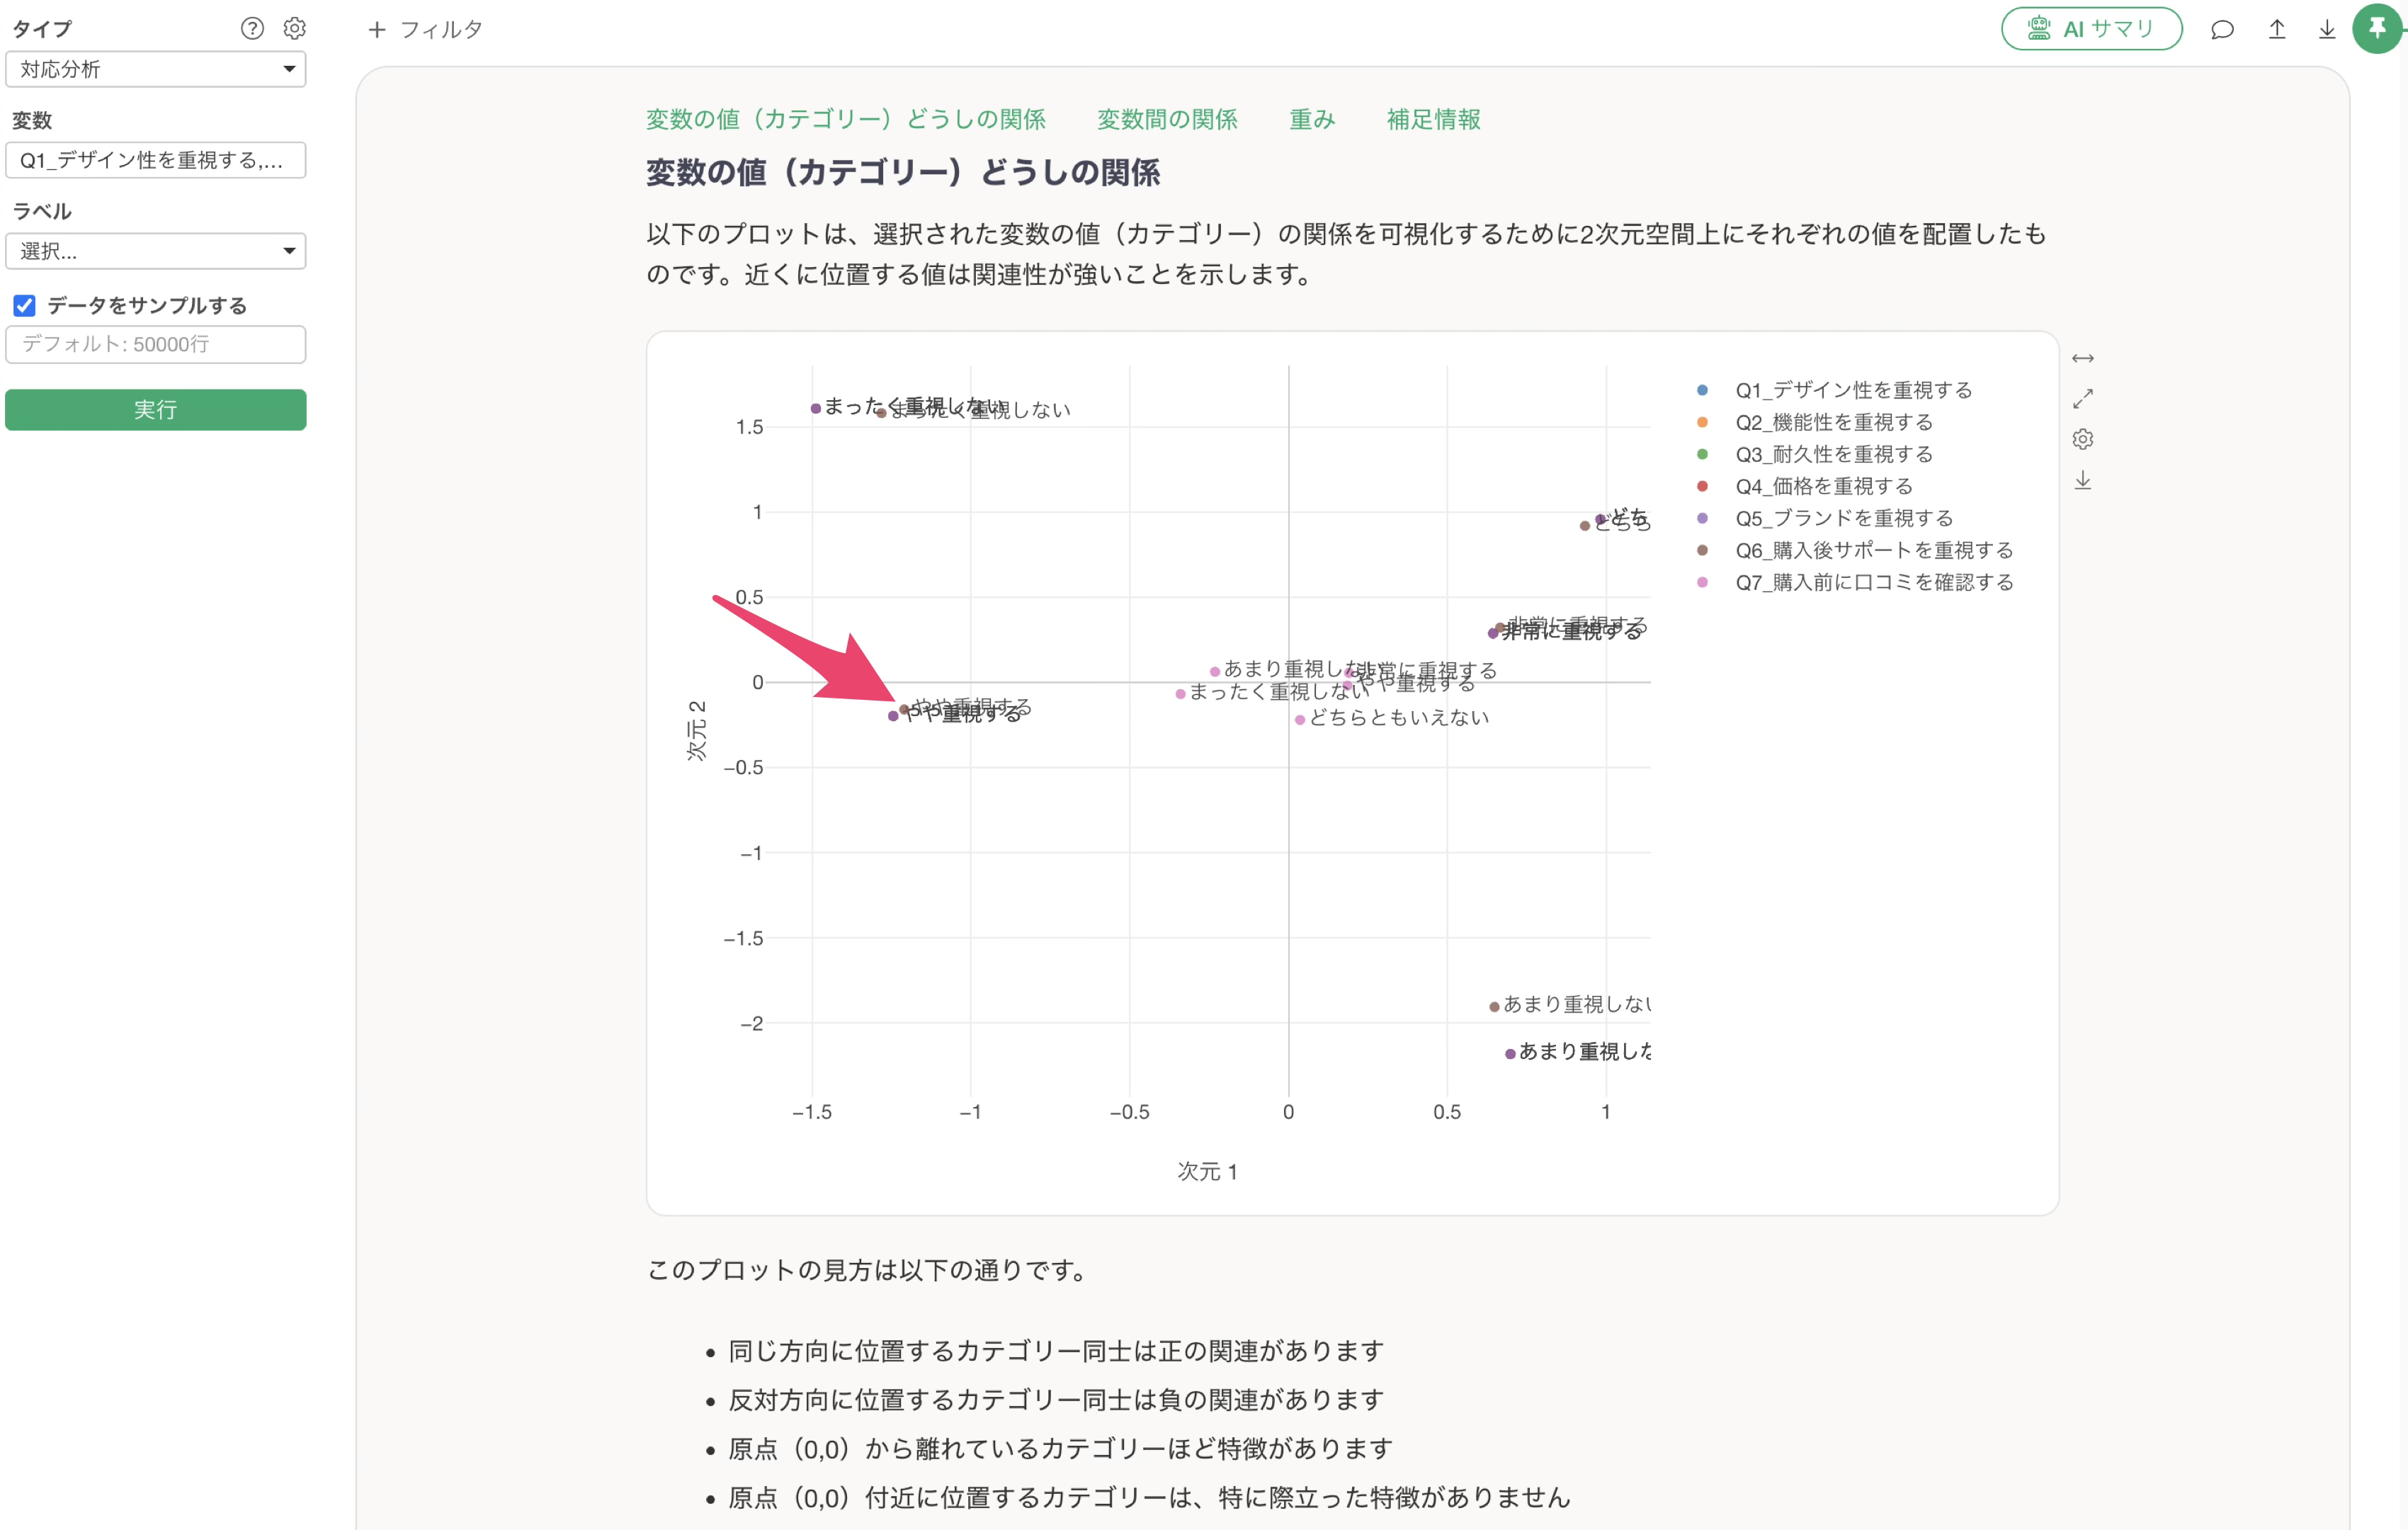The width and height of the screenshot is (2408, 1530).
Task: Open chart settings gear beside plot
Action: coord(2082,440)
